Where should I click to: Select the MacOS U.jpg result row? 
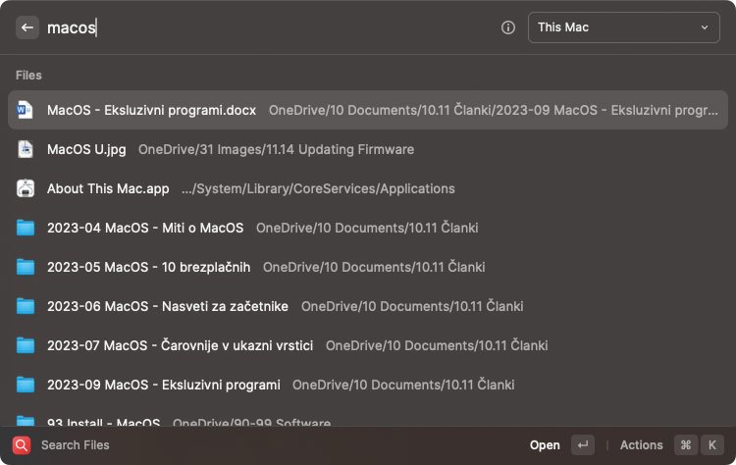368,149
